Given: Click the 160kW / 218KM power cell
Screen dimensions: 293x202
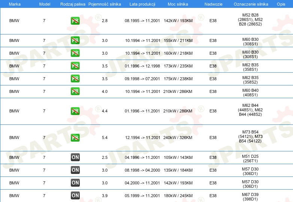Looking at the screenshot, I should (x=178, y=53).
